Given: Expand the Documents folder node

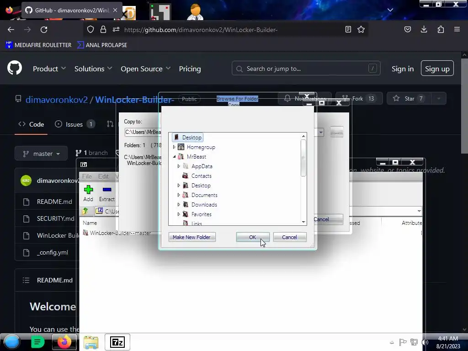Looking at the screenshot, I should pyautogui.click(x=179, y=195).
